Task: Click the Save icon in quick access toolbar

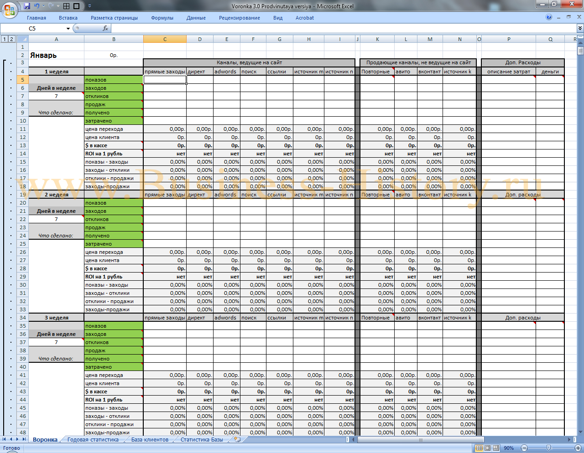Action: pos(27,6)
